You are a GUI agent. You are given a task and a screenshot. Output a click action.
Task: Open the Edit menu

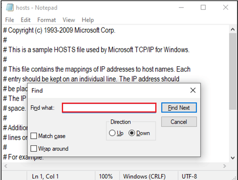(x=26, y=20)
